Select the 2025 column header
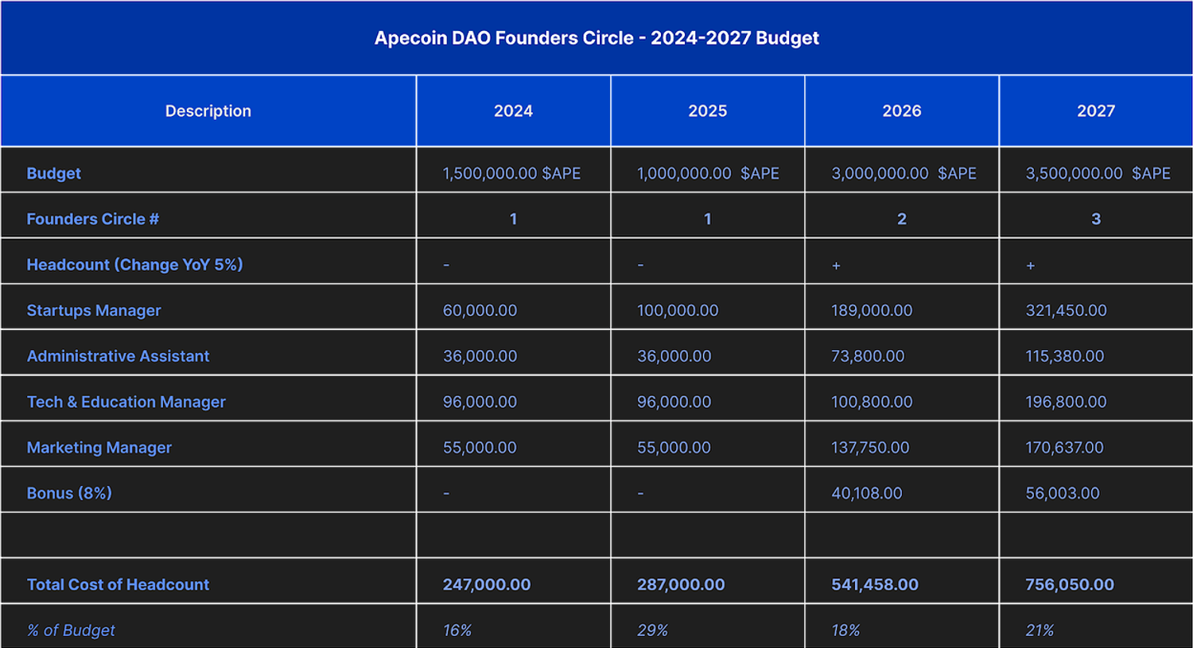The width and height of the screenshot is (1193, 648). (x=707, y=111)
